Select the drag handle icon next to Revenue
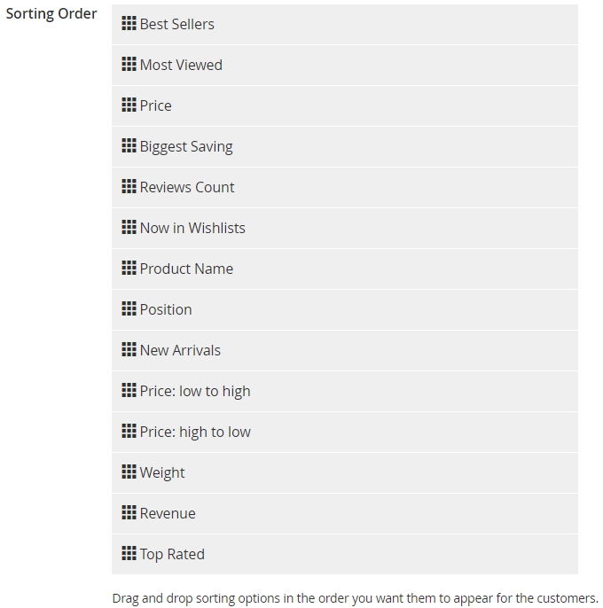This screenshot has width=603, height=608. point(129,512)
